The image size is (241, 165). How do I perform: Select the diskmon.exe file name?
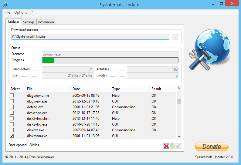[x=37, y=136]
